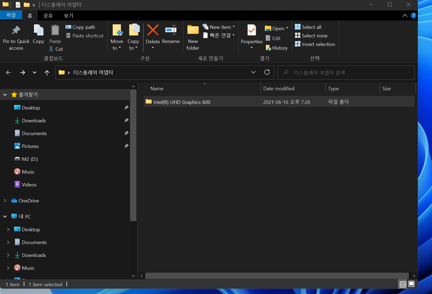The image size is (432, 294).
Task: Refresh the current folder view
Action: tap(267, 72)
